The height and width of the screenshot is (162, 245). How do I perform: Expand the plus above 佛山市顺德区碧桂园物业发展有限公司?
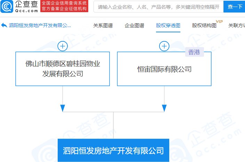(63, 46)
